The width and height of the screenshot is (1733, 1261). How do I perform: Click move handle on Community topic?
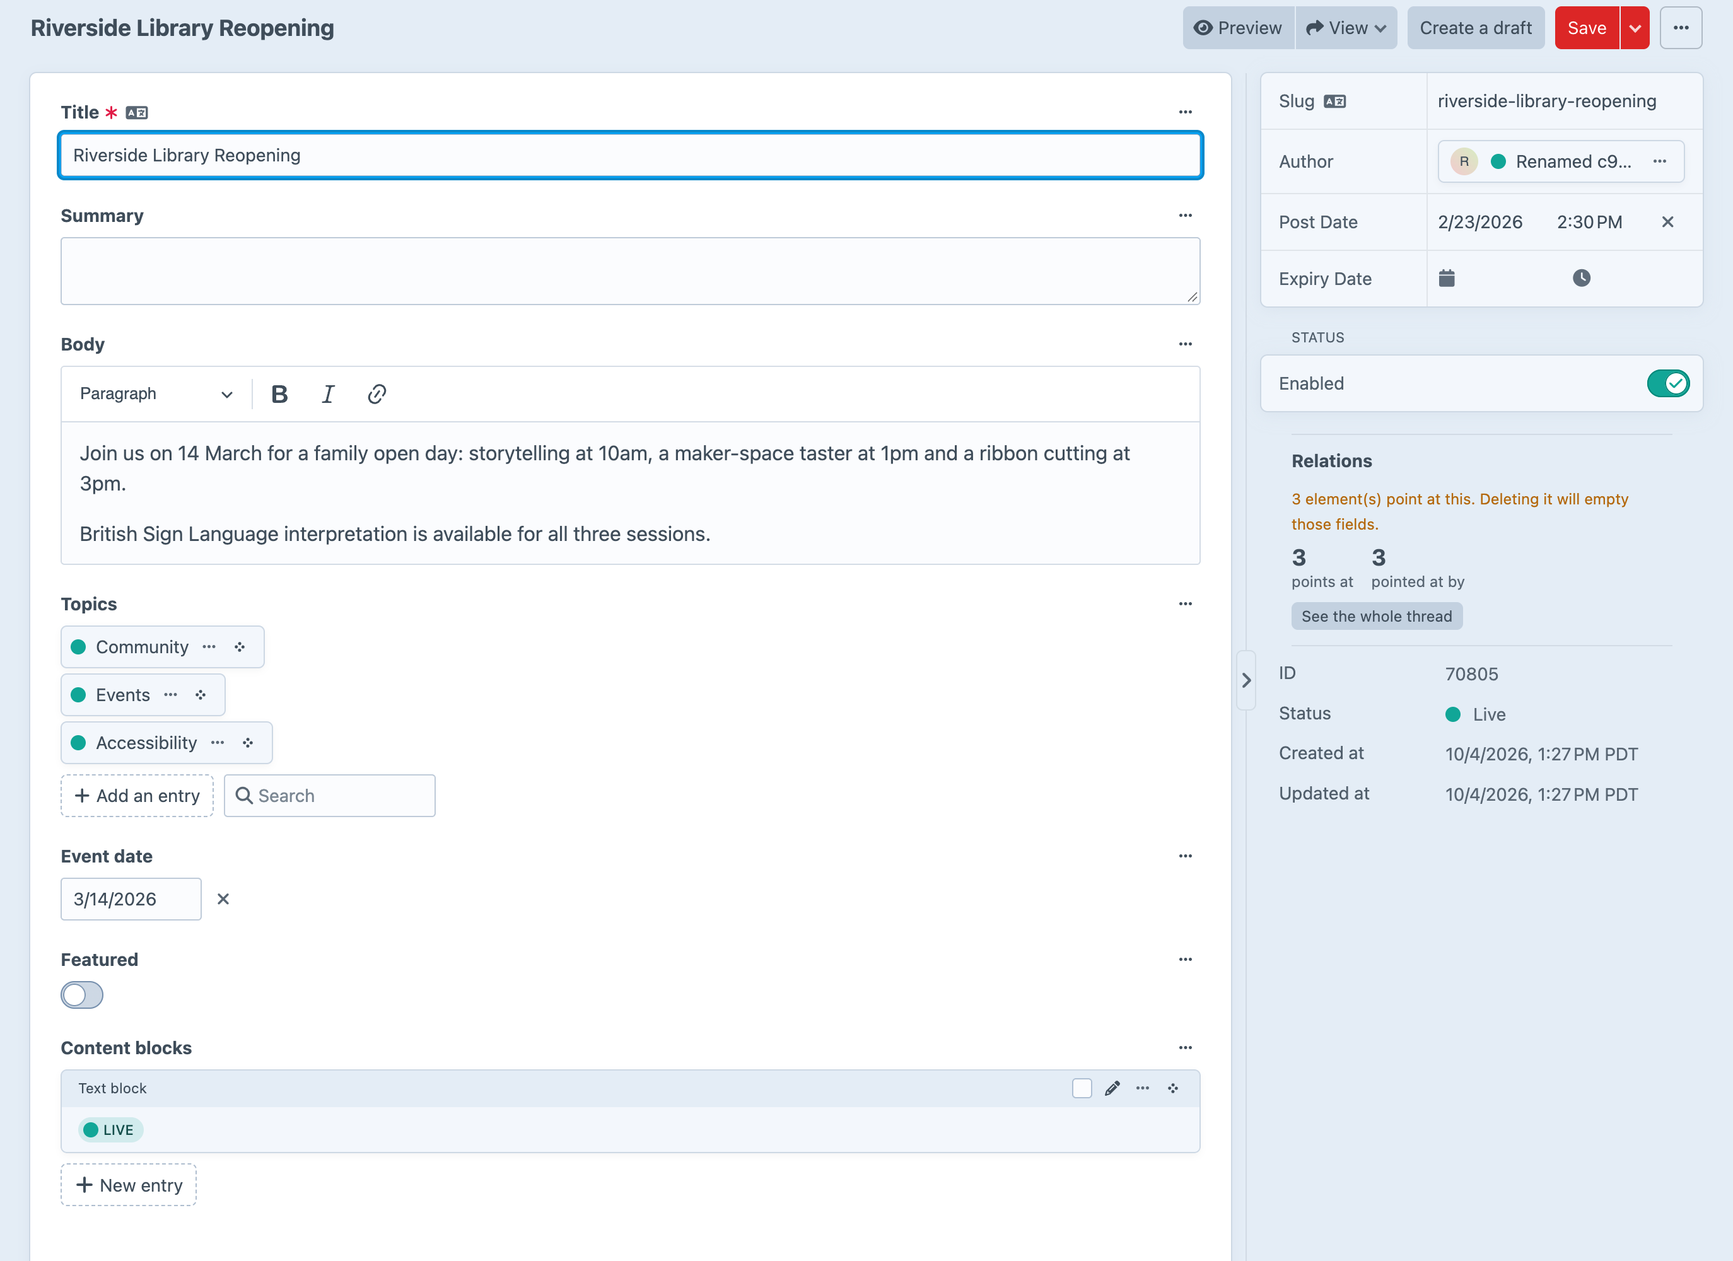pyautogui.click(x=240, y=647)
